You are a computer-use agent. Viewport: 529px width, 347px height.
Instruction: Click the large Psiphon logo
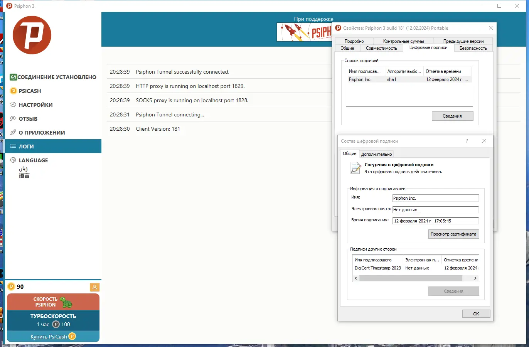32,35
